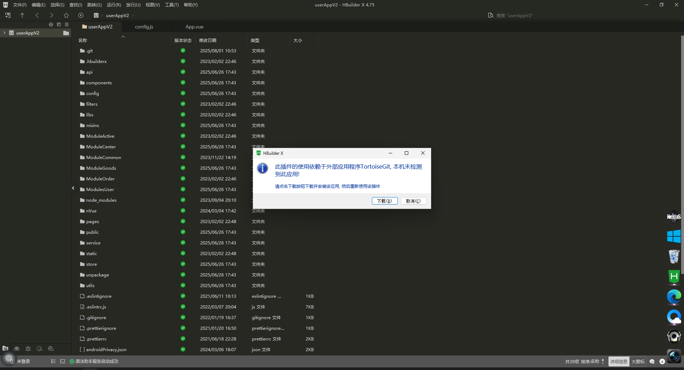Open the camera lens dock icon
Viewport: 684px width, 370px height.
pos(674,356)
